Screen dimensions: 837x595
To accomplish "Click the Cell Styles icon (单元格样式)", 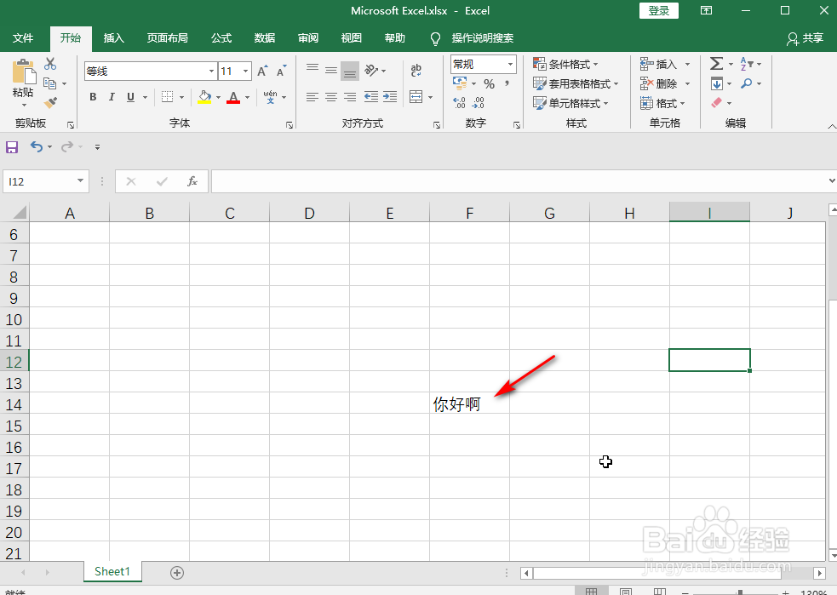I will point(572,102).
